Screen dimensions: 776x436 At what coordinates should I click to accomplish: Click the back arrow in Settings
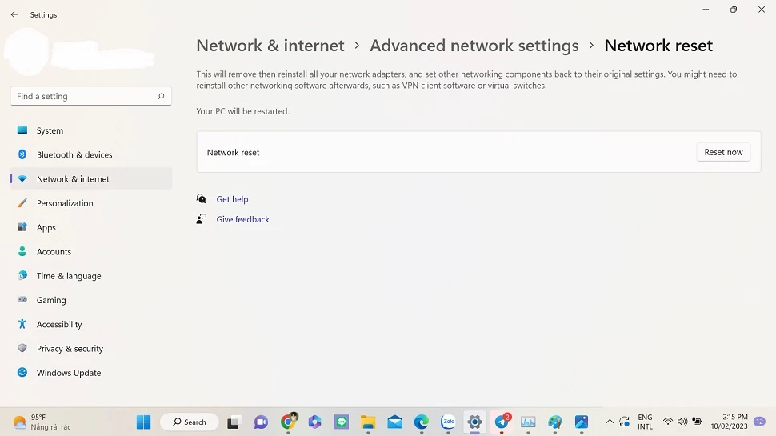coord(14,14)
